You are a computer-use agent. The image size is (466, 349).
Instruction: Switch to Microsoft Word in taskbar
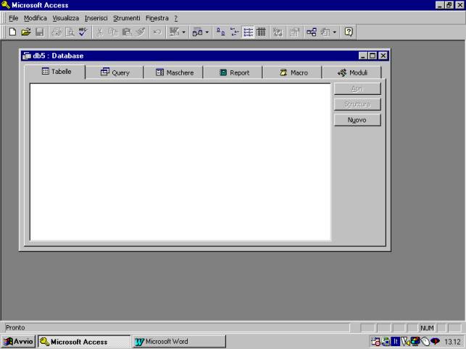180,342
